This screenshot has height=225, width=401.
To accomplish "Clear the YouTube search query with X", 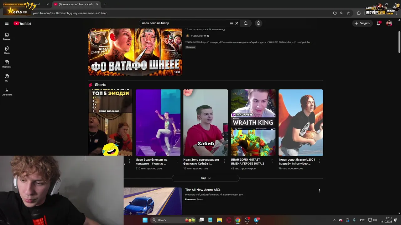I will click(x=237, y=23).
